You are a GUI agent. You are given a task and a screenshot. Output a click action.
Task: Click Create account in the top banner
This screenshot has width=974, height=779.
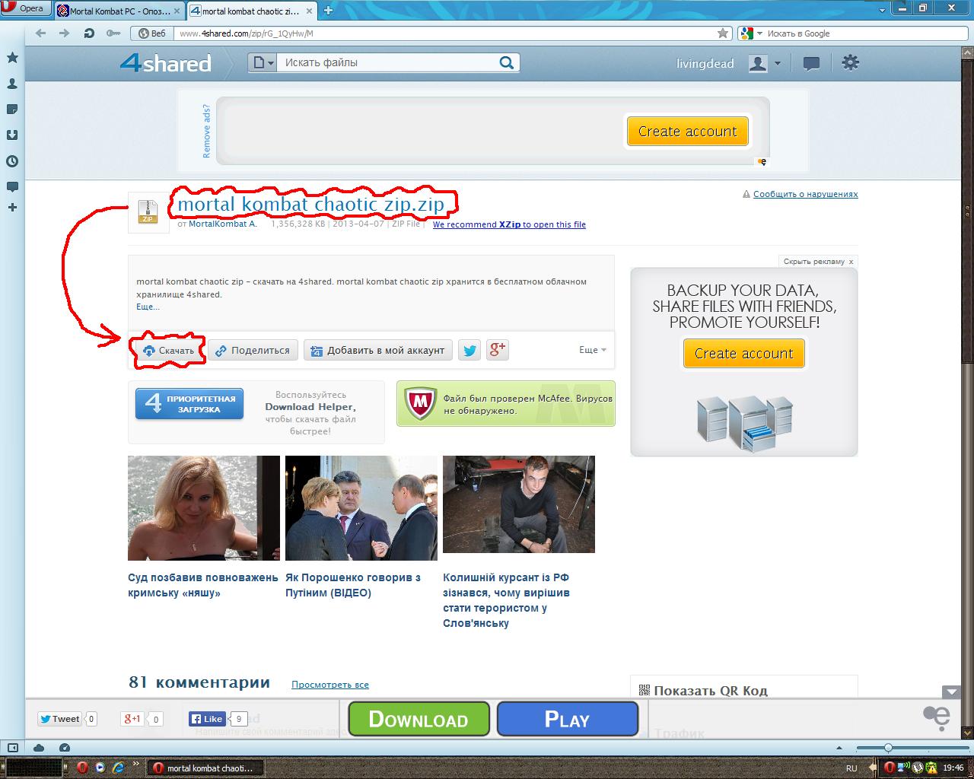(x=687, y=131)
